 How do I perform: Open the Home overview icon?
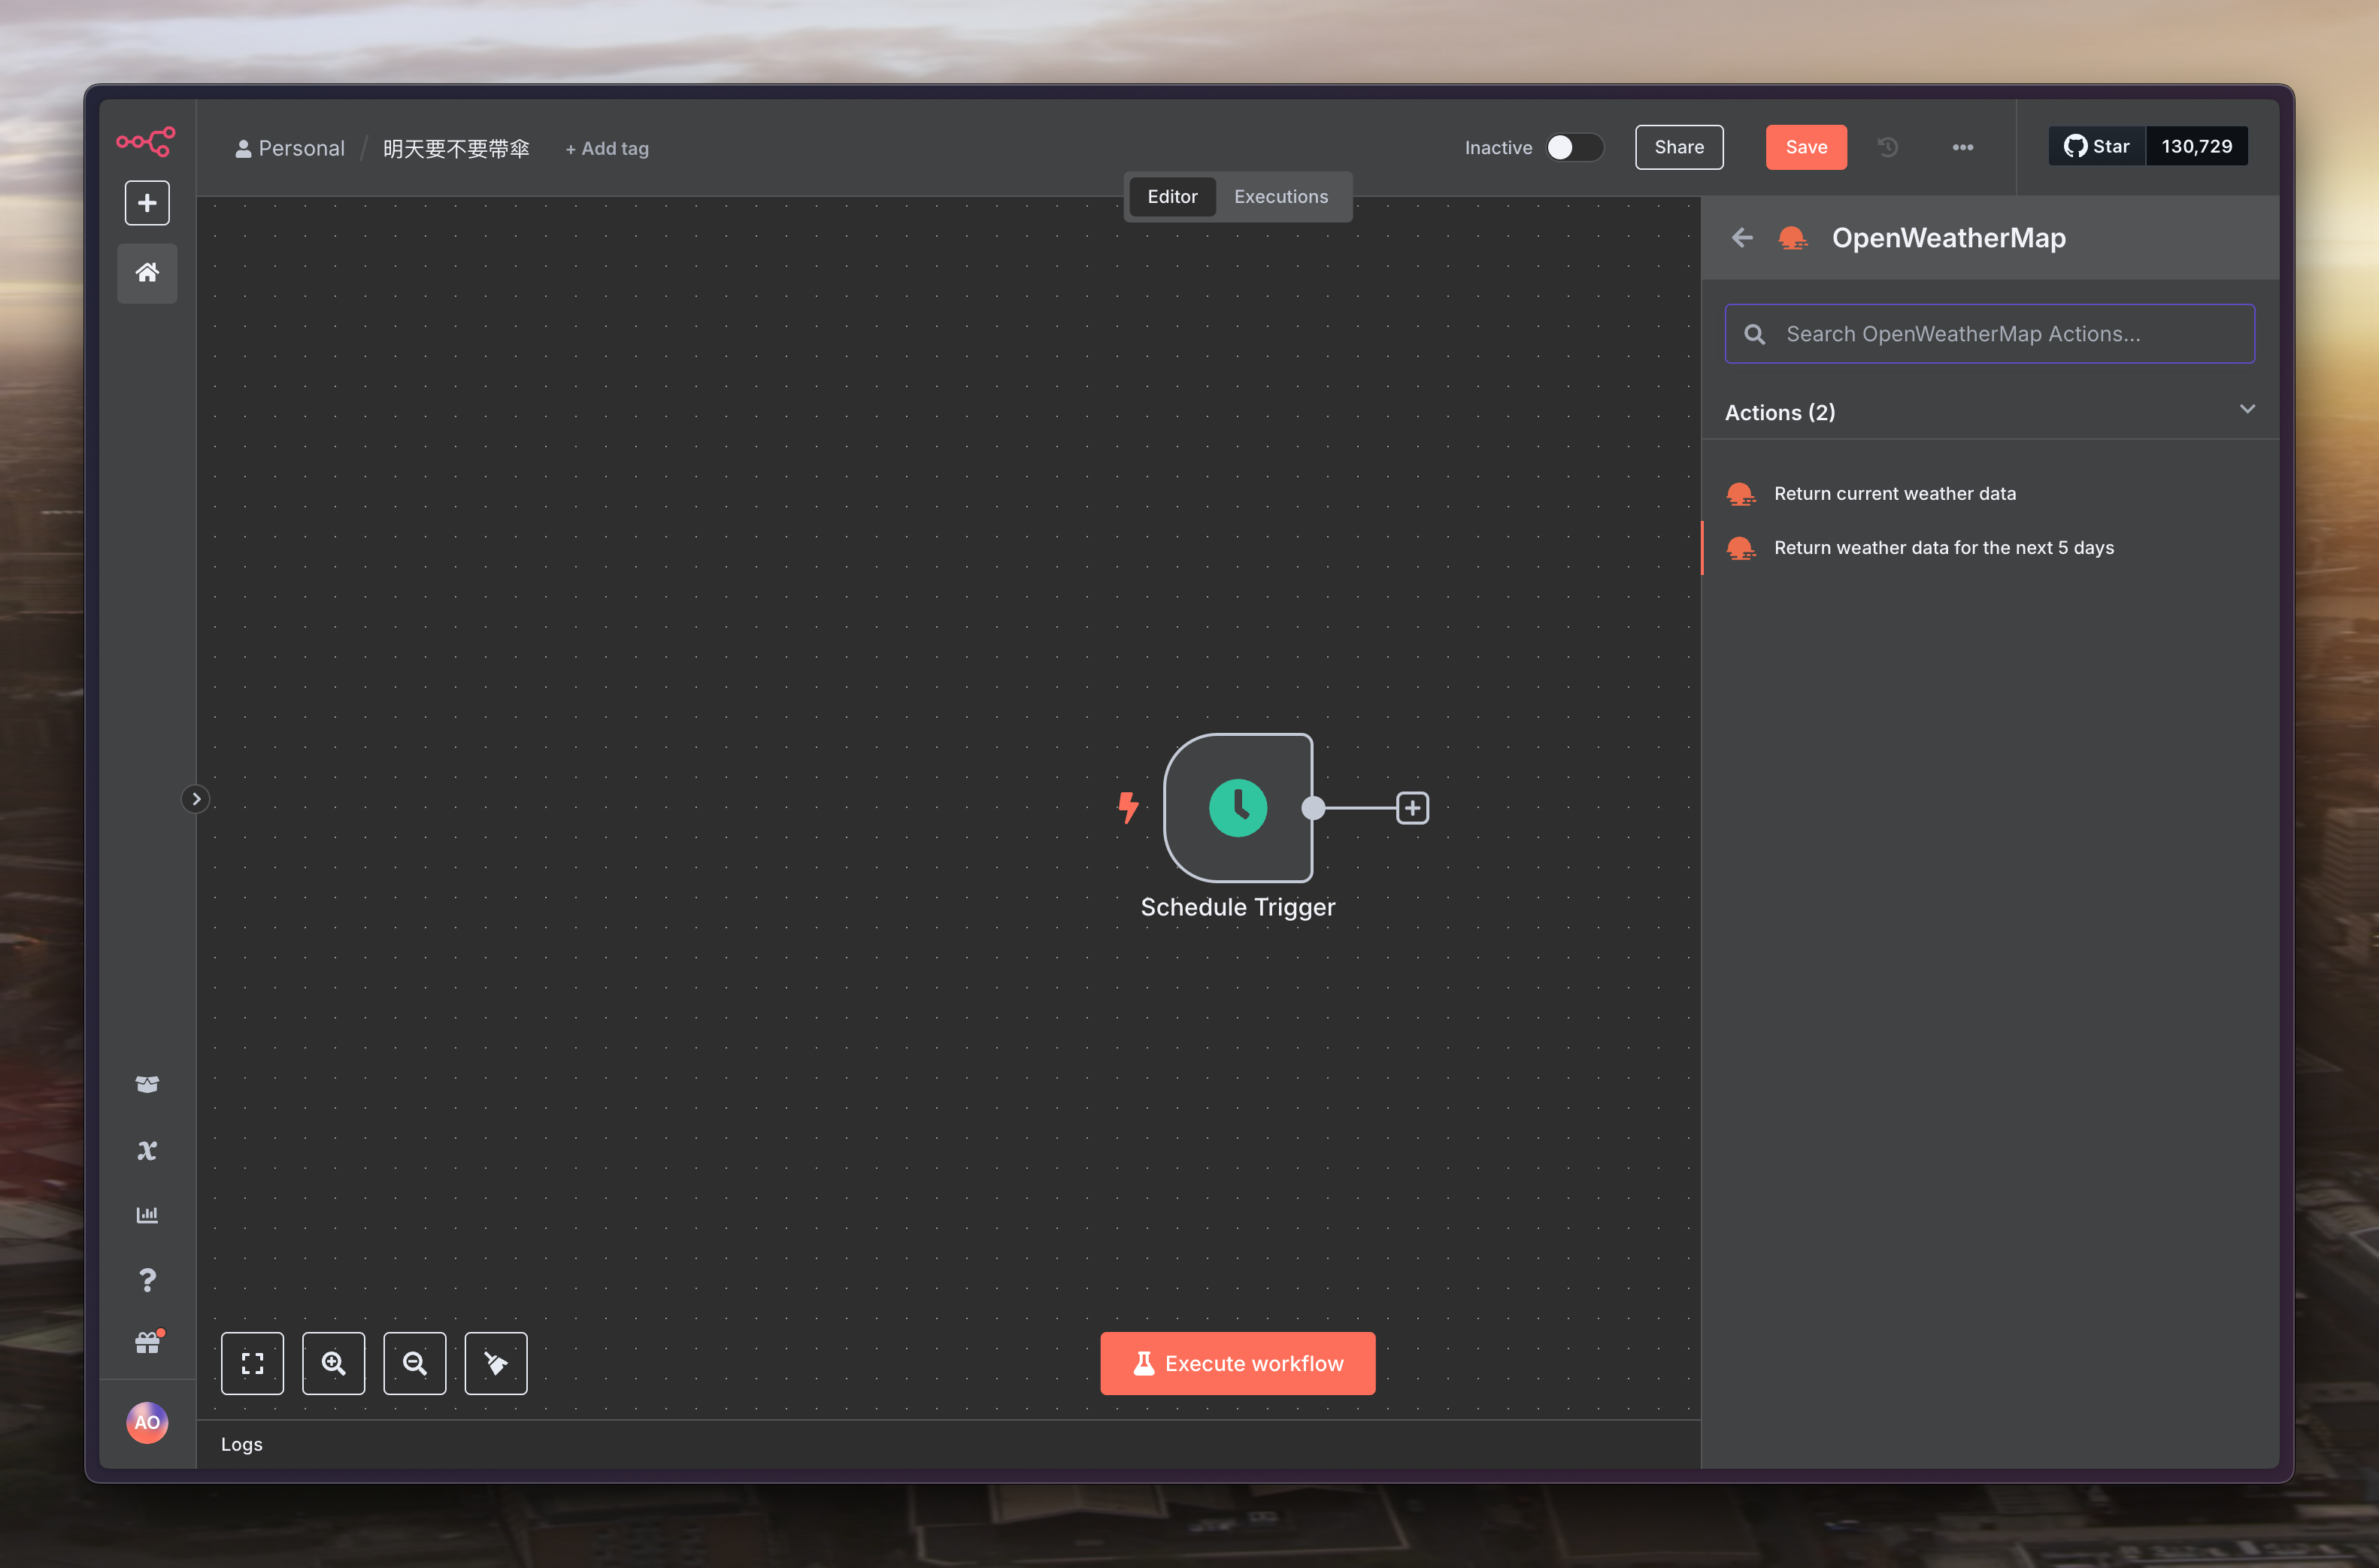[x=147, y=272]
